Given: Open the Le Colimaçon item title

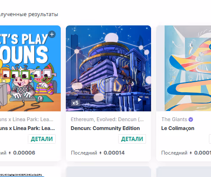Looking at the screenshot, I should coord(178,128).
